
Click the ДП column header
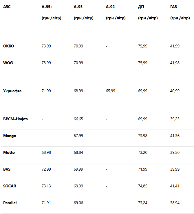point(141,7)
